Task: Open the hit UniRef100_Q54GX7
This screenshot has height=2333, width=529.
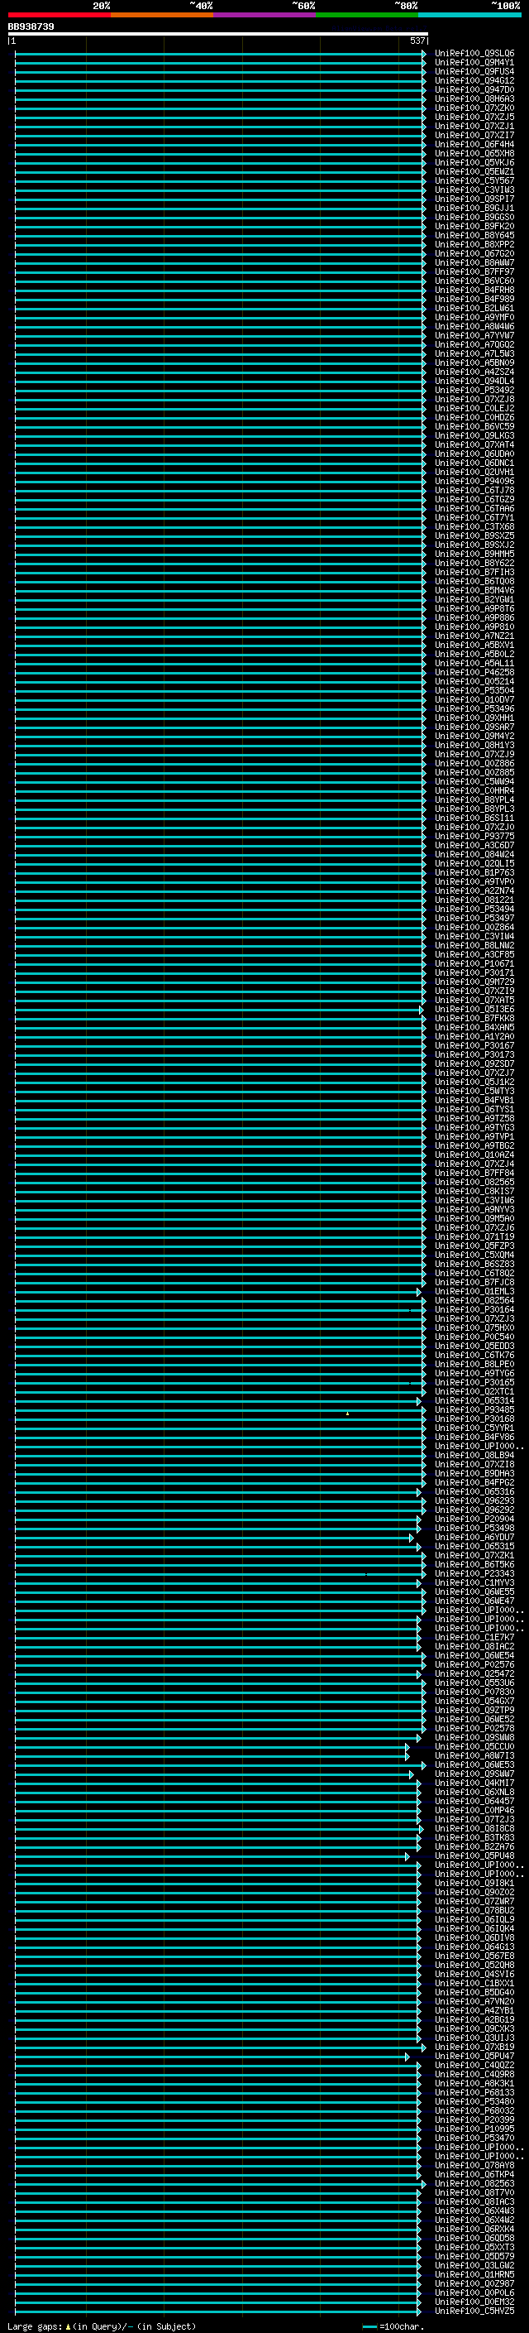Action: (x=474, y=1701)
